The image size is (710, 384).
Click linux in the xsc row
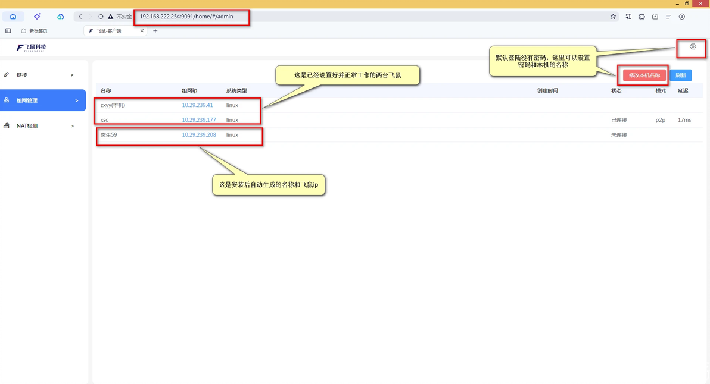(x=232, y=119)
